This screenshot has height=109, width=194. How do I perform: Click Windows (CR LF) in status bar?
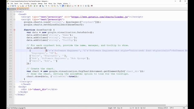click(163, 108)
